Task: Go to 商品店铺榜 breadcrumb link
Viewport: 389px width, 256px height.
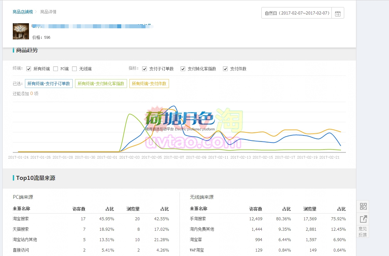Action: 23,12
